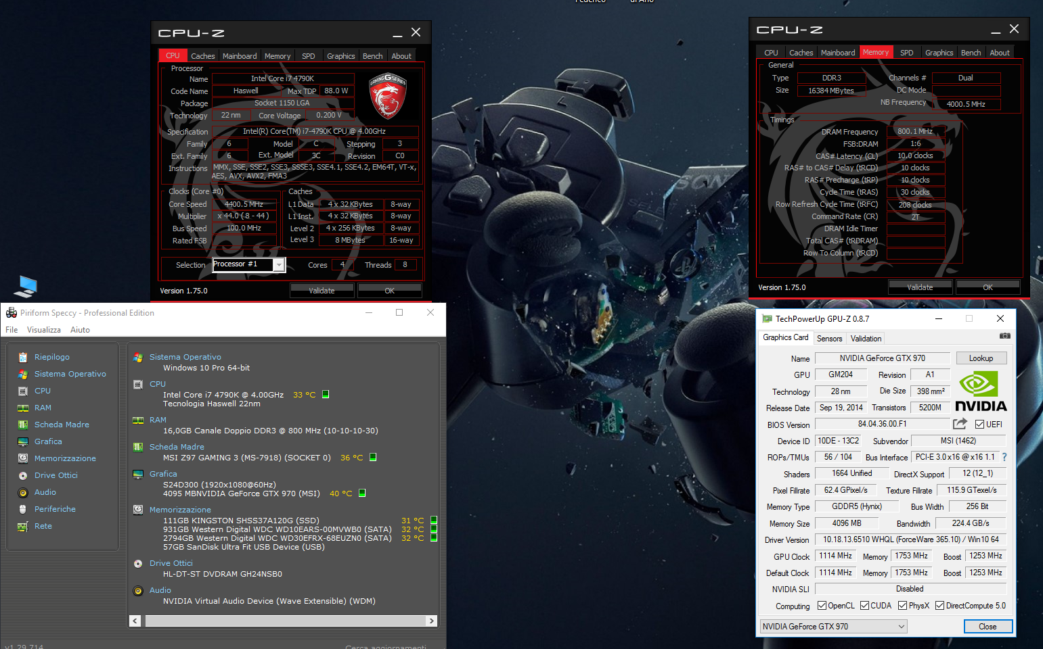This screenshot has width=1043, height=649.
Task: Click Audio speaker icon in Speccy sidebar
Action: pyautogui.click(x=23, y=492)
